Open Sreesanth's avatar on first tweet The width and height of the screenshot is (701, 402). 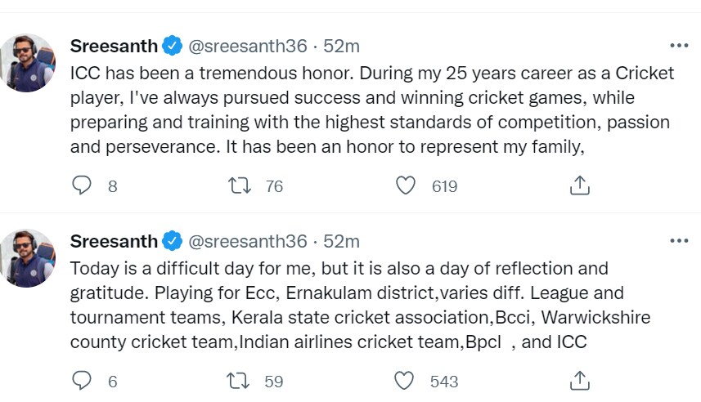[27, 63]
